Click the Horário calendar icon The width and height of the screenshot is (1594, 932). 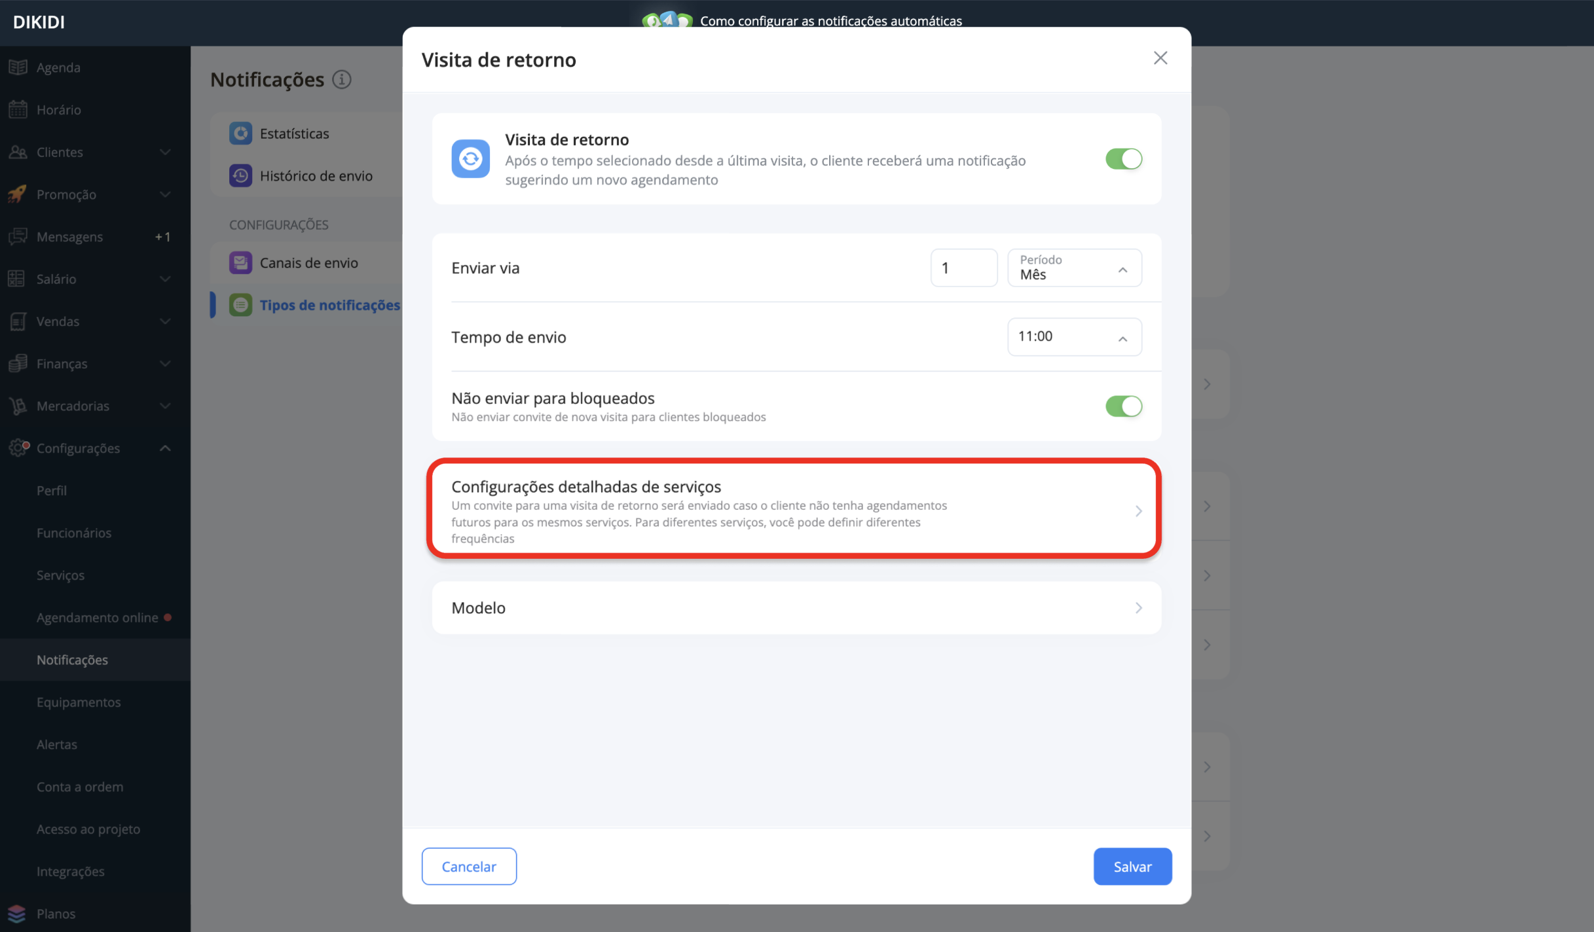[x=18, y=109]
